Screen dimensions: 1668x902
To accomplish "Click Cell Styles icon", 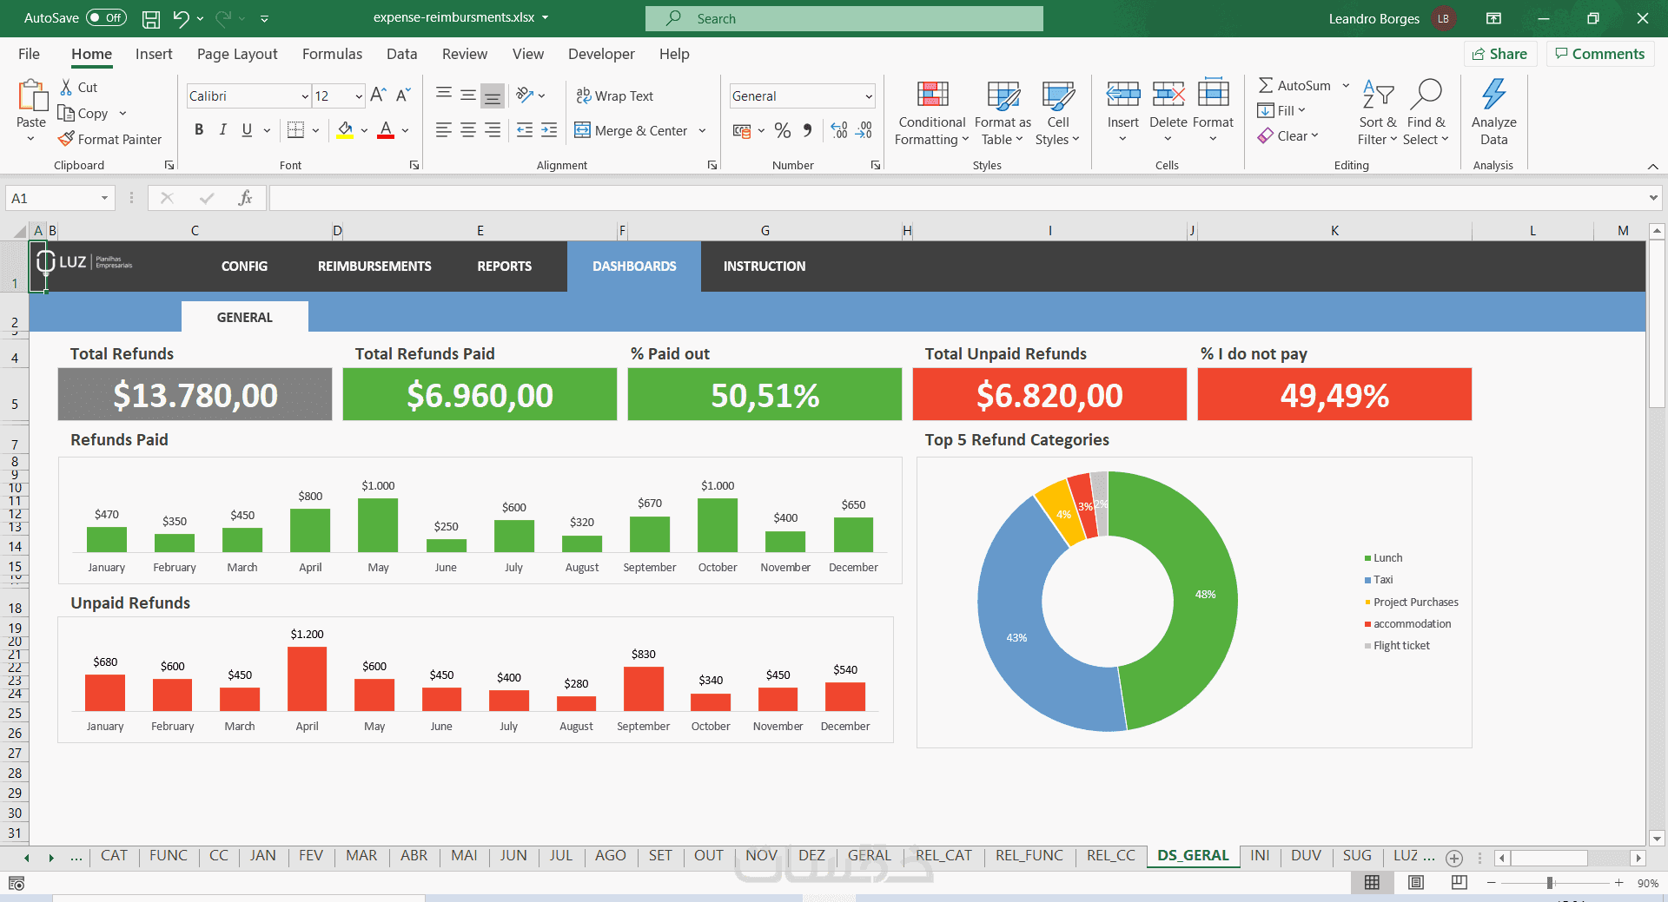I will point(1058,94).
